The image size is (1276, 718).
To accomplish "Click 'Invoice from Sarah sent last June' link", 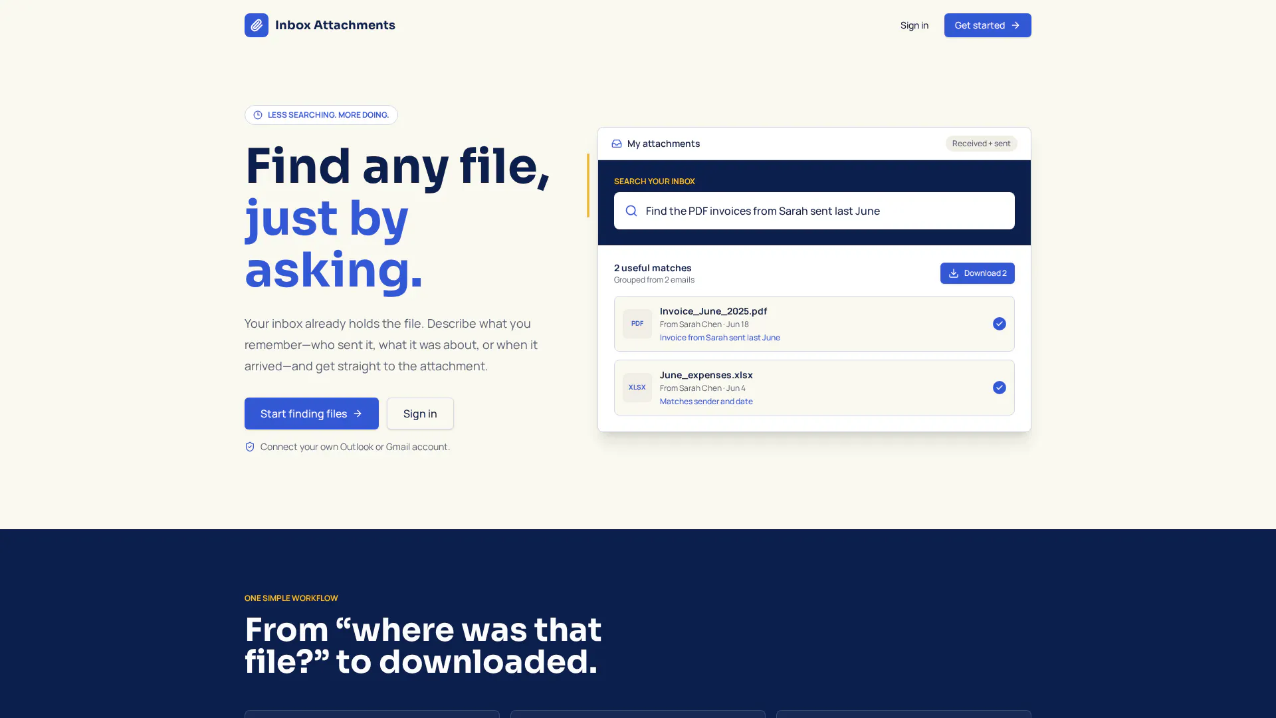I will coord(720,338).
